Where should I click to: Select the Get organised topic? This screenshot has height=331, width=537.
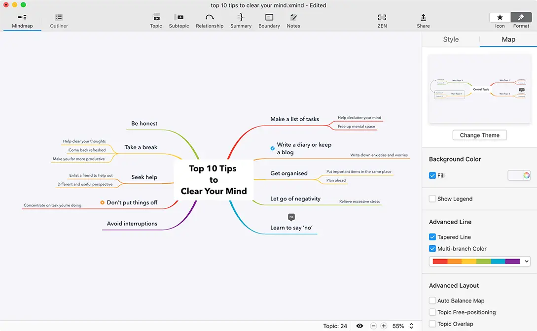288,173
